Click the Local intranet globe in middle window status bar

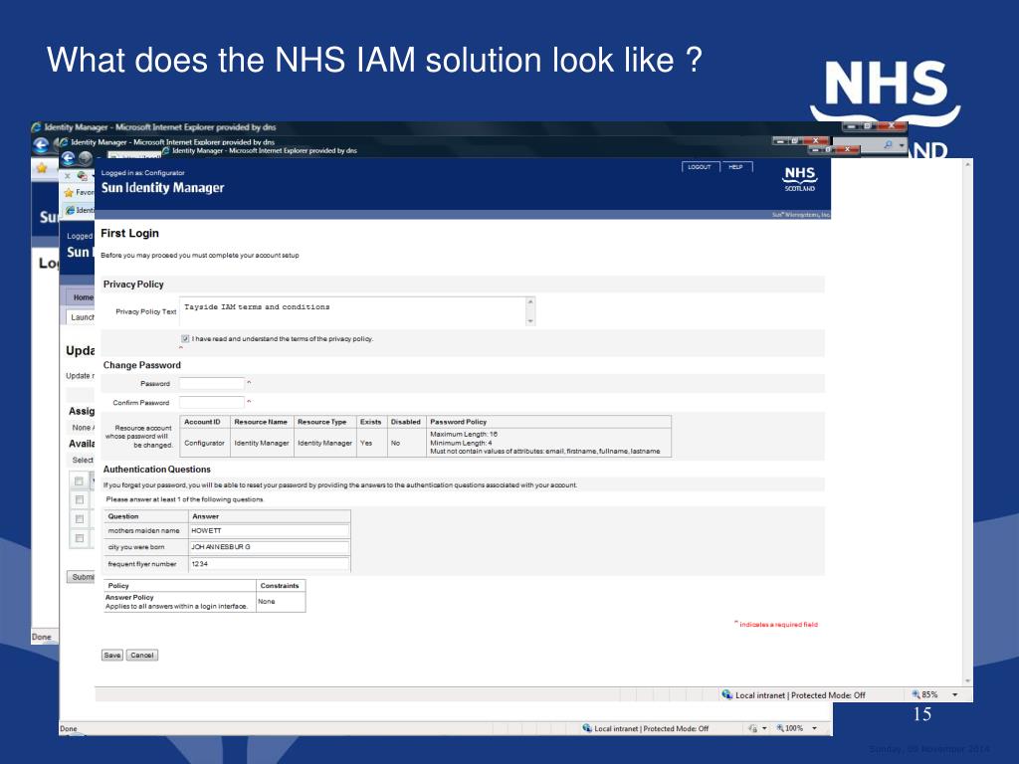[x=587, y=728]
